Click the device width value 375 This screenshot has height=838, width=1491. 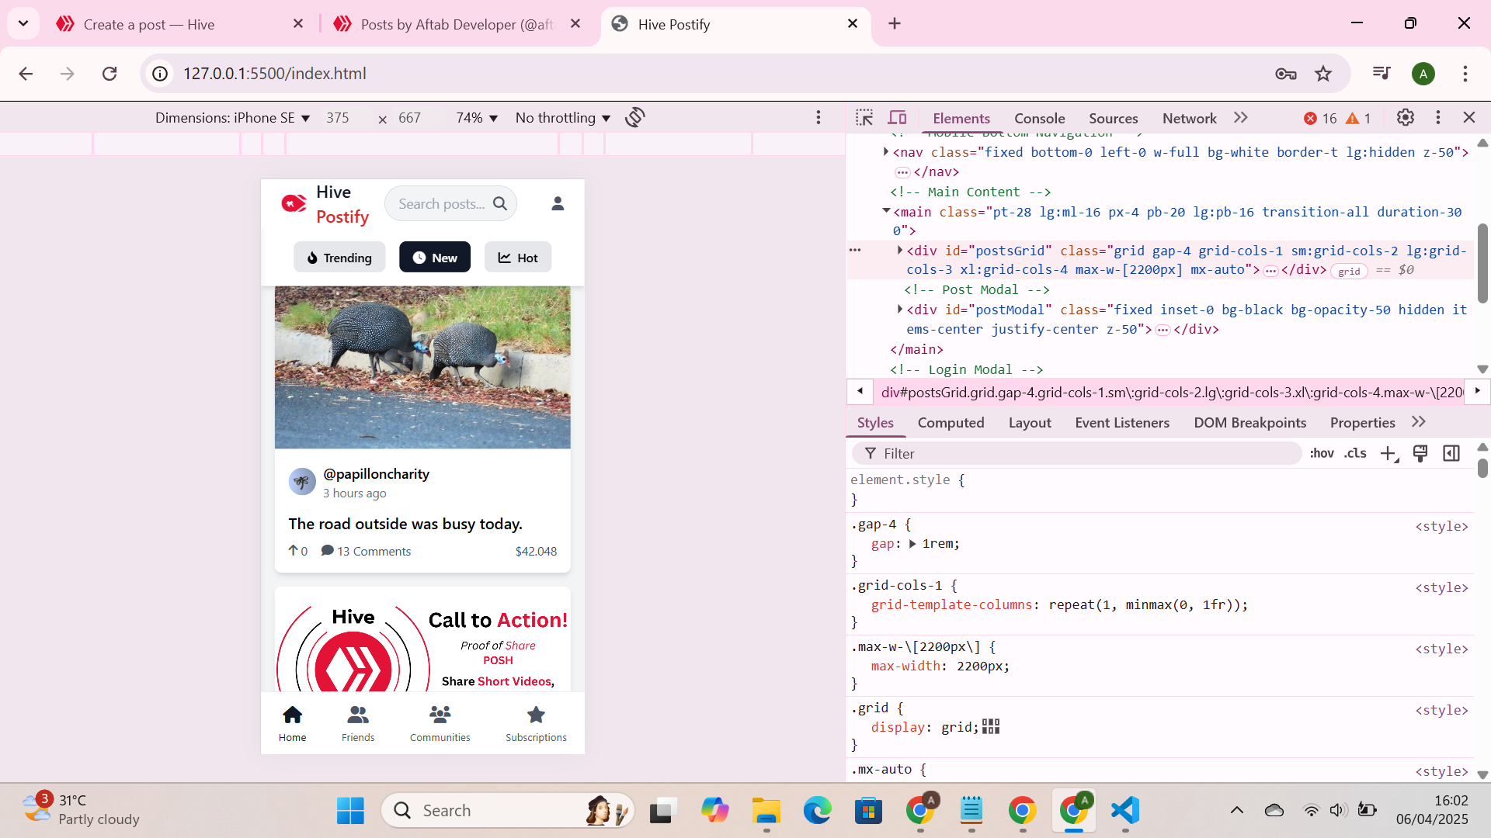click(338, 118)
